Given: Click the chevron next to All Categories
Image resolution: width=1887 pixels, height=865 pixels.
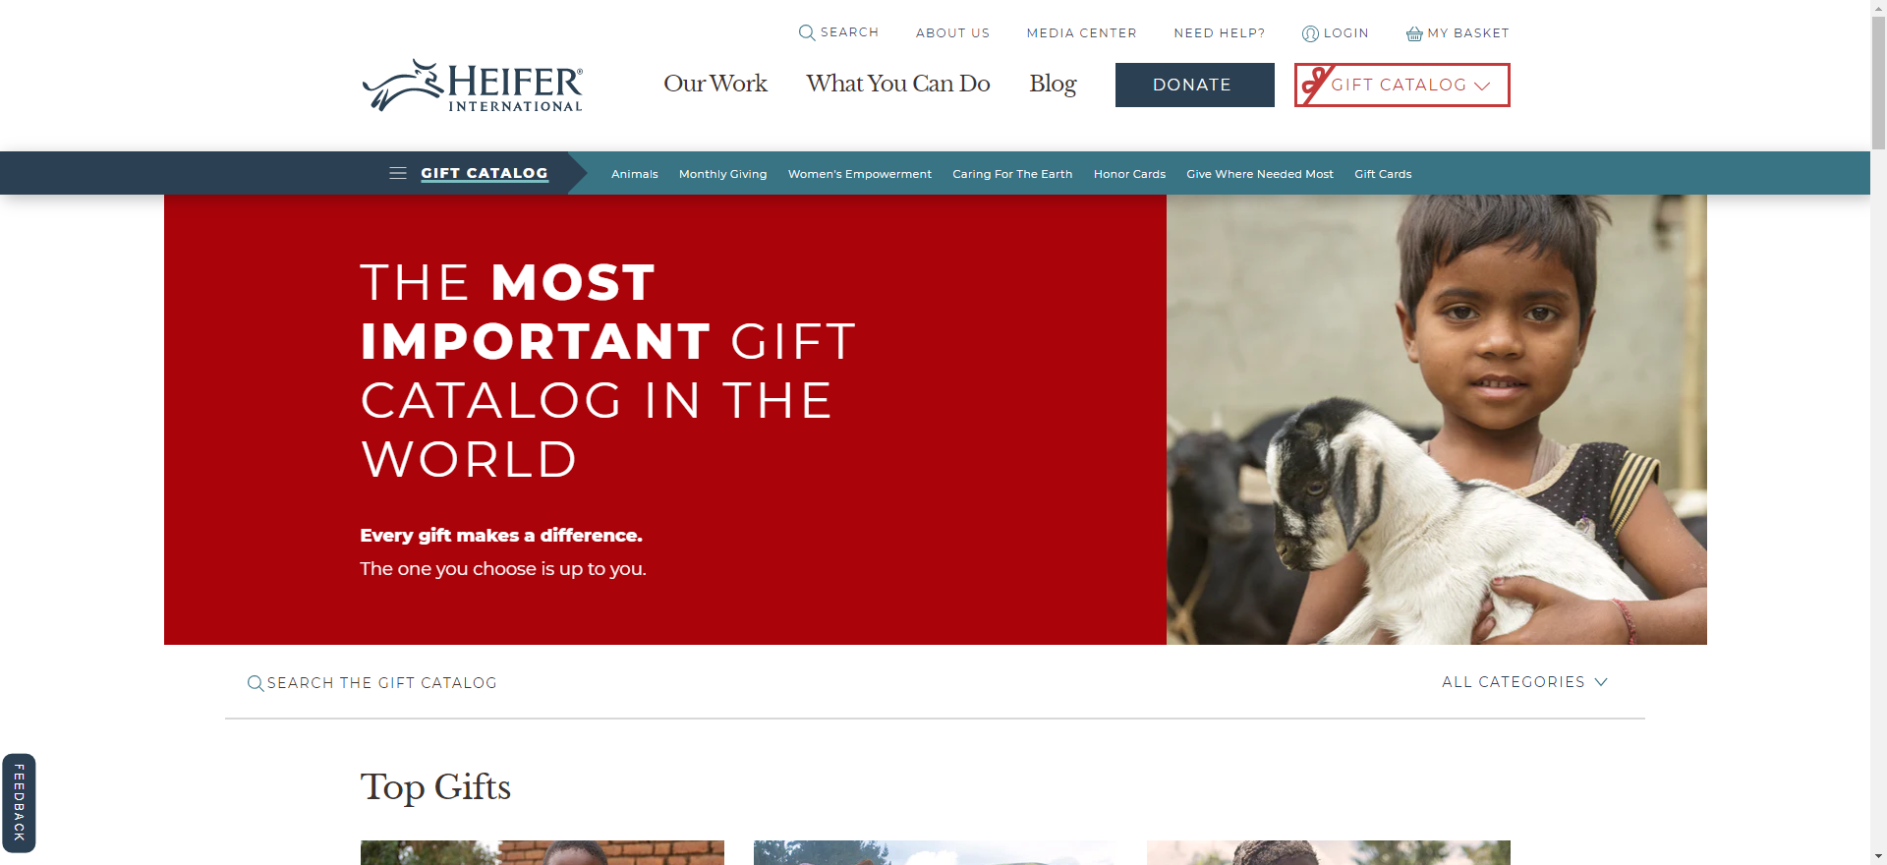Looking at the screenshot, I should click(x=1601, y=682).
